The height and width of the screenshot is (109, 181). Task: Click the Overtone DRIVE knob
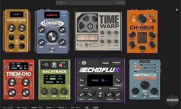tap(11, 28)
